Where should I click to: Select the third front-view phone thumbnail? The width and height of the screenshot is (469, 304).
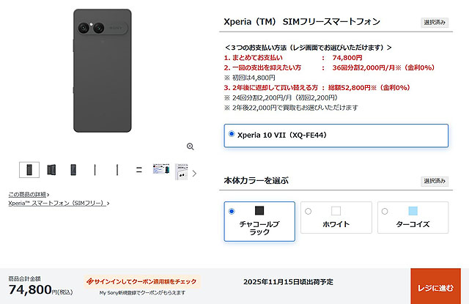point(73,170)
